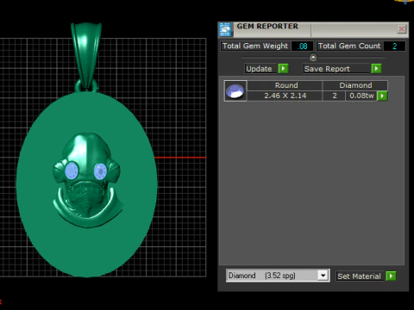Viewport: 414px width, 310px height.
Task: Click the Total Gem Weight label
Action: pyautogui.click(x=255, y=46)
